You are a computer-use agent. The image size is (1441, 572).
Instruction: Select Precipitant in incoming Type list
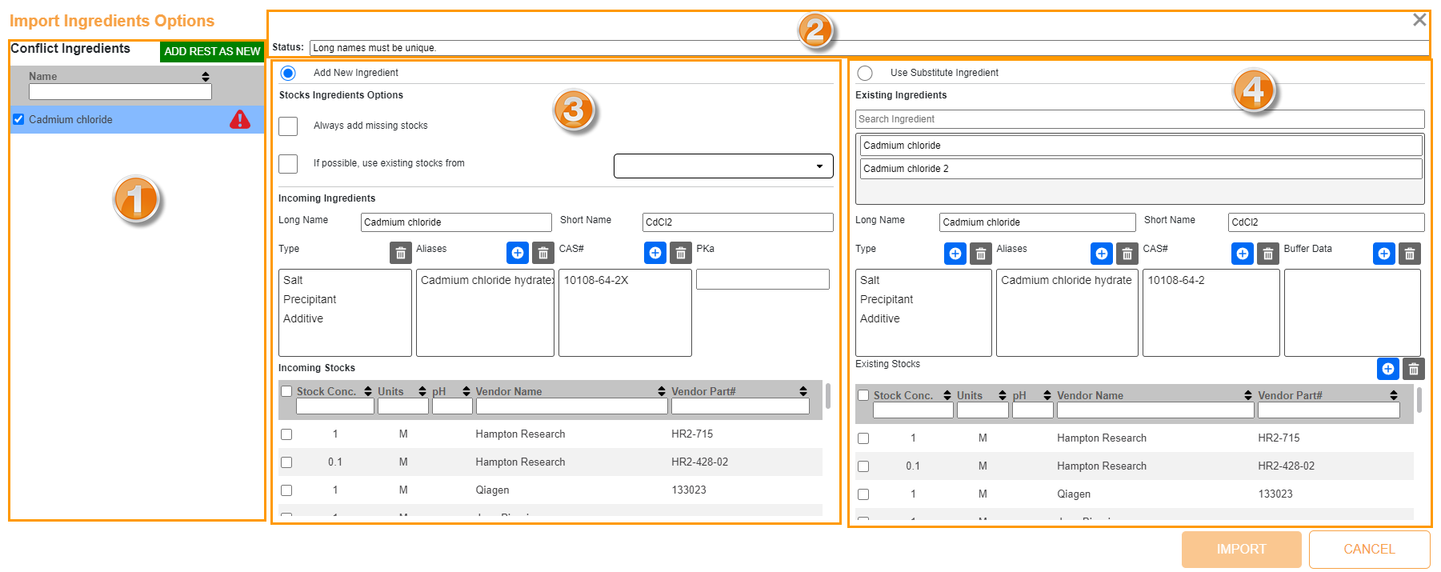click(310, 299)
